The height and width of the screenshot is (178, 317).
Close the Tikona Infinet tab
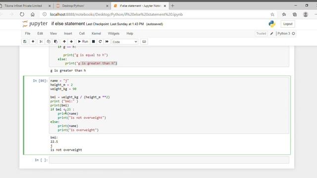coord(50,6)
